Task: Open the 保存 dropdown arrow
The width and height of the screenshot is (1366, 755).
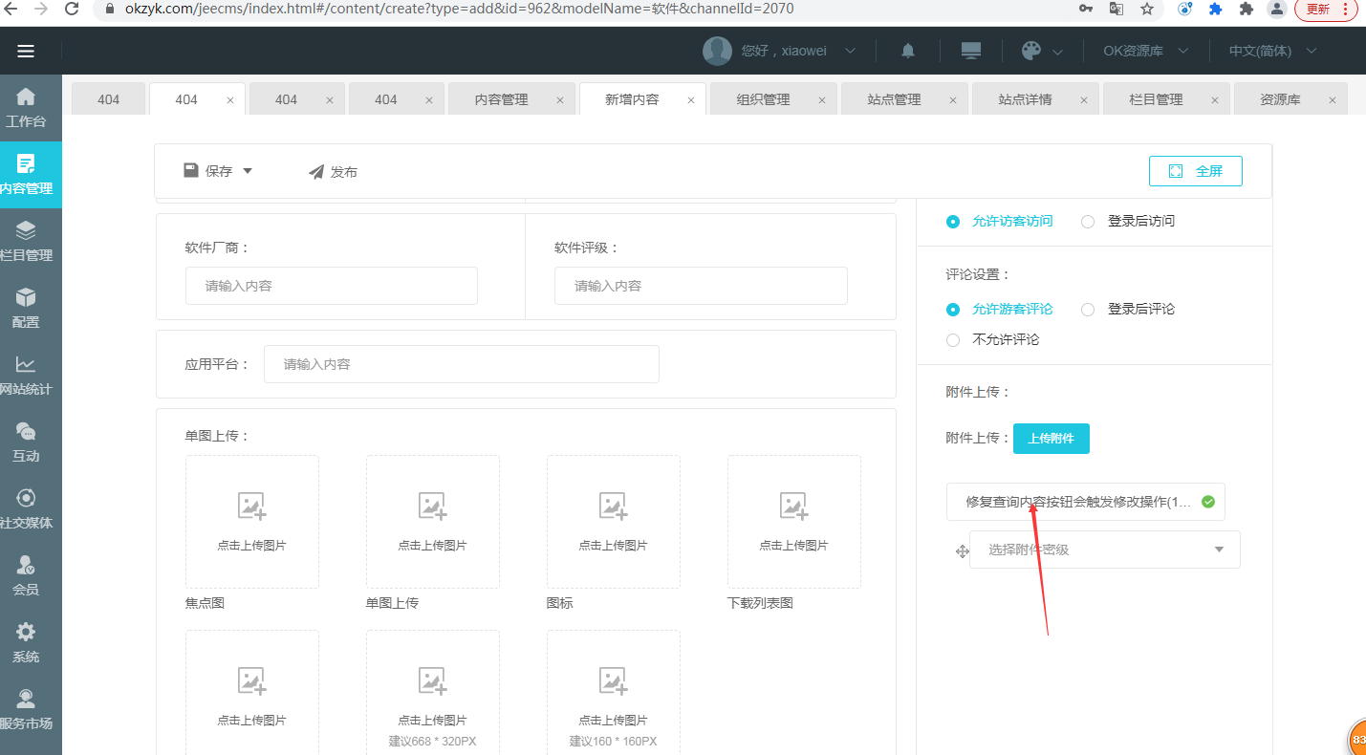Action: pos(248,171)
